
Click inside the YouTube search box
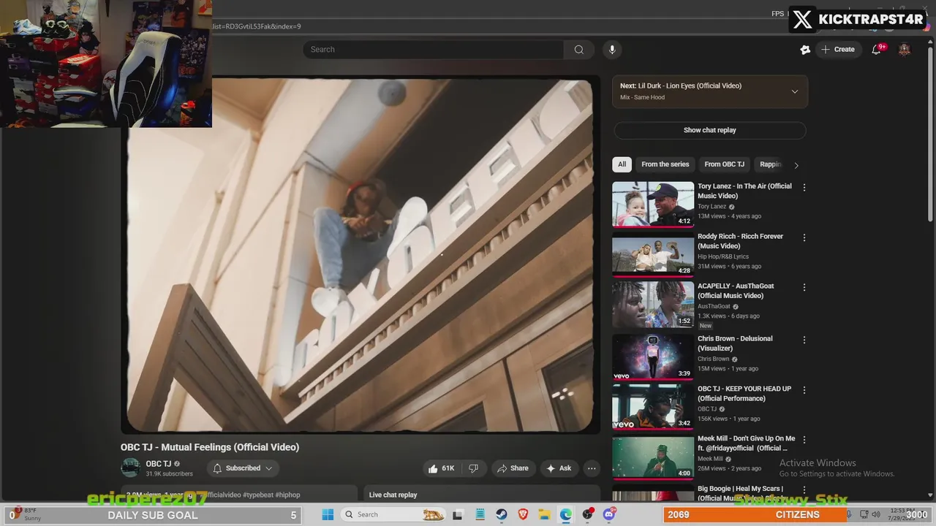click(433, 50)
